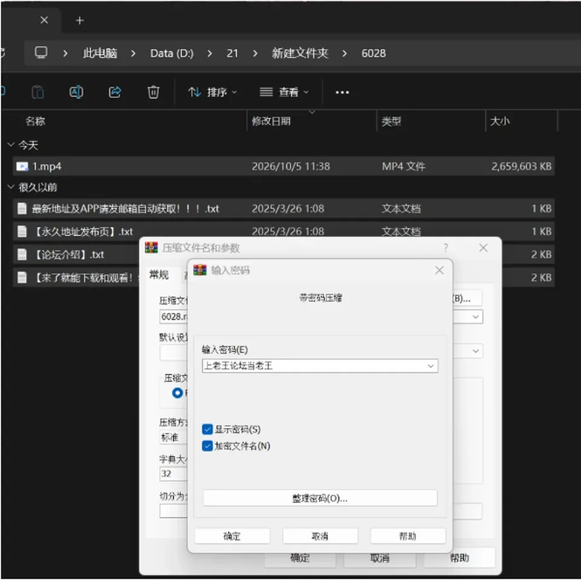Close the current Explorer tab
The height and width of the screenshot is (580, 581).
[44, 20]
